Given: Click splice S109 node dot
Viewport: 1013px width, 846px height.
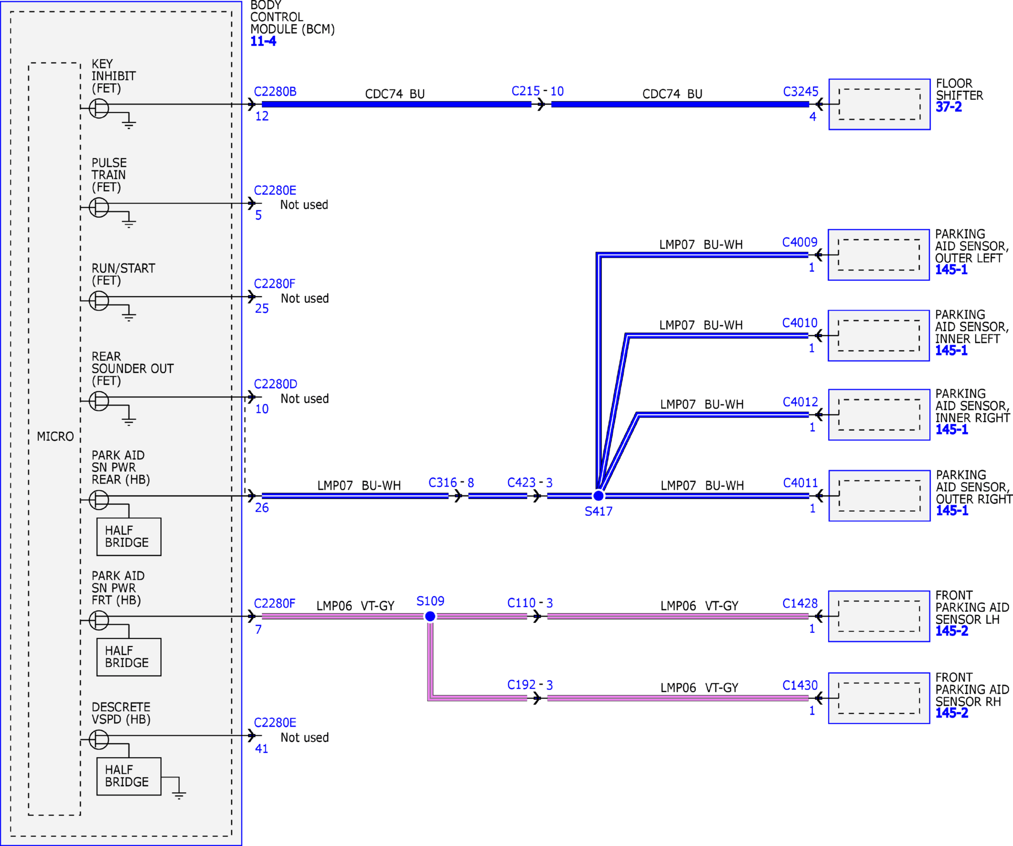Looking at the screenshot, I should coord(430,616).
